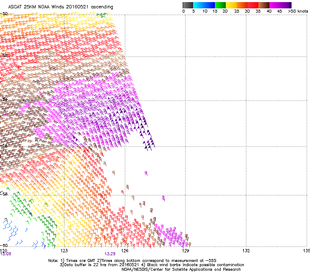Image resolution: width=310 pixels, height=272 pixels.
Task: Click the latitude axis label "-58"
Action: [x=4, y=194]
